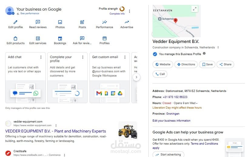This screenshot has width=252, height=157.
Task: Open Edit products bag icon
Action: click(x=15, y=38)
